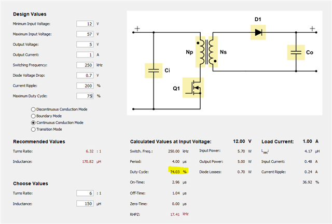Click the Load Current heading label

click(278, 142)
